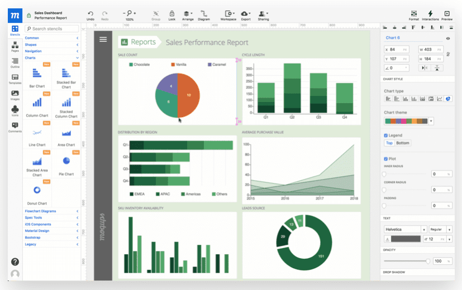Zoom out with the minus magnifier

[124, 13]
